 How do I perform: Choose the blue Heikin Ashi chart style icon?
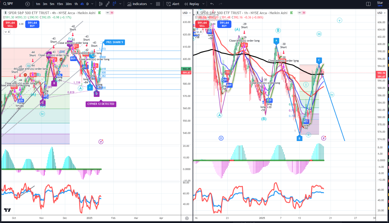pyautogui.click(x=114, y=4)
